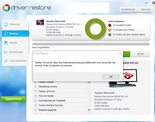Click the [?] Veraltete Treiber label

122,25
